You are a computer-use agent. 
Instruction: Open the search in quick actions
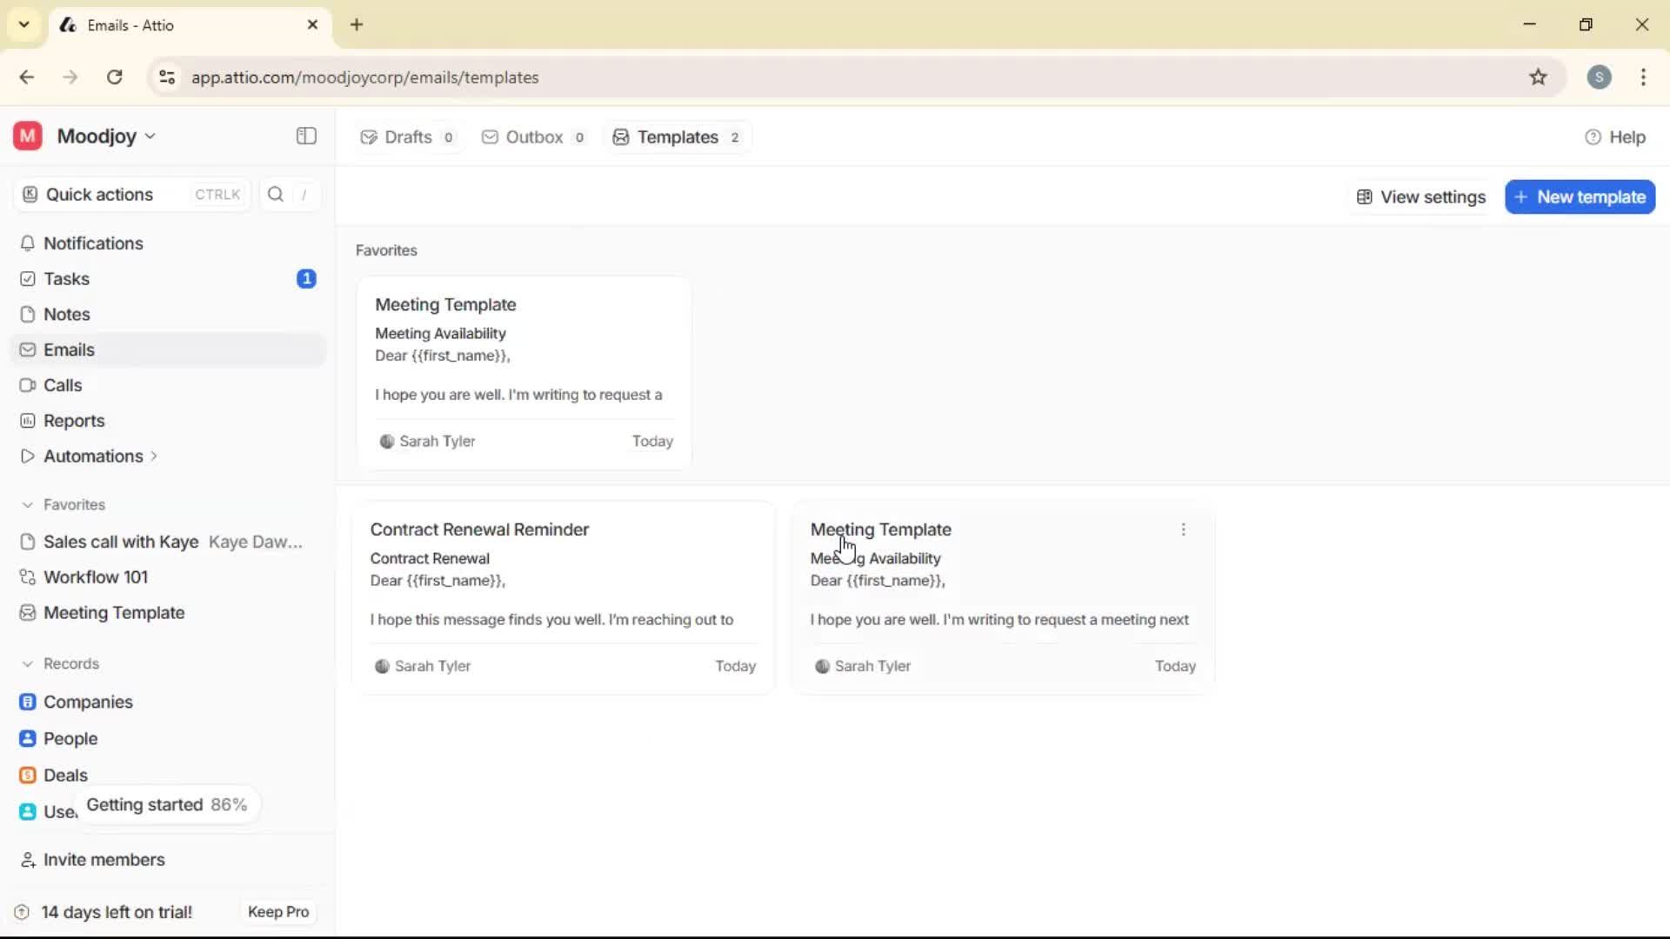[276, 195]
